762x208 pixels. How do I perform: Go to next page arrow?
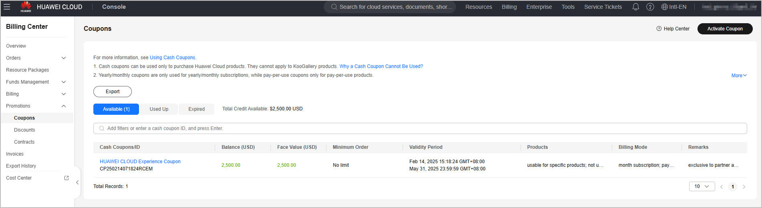coord(744,187)
